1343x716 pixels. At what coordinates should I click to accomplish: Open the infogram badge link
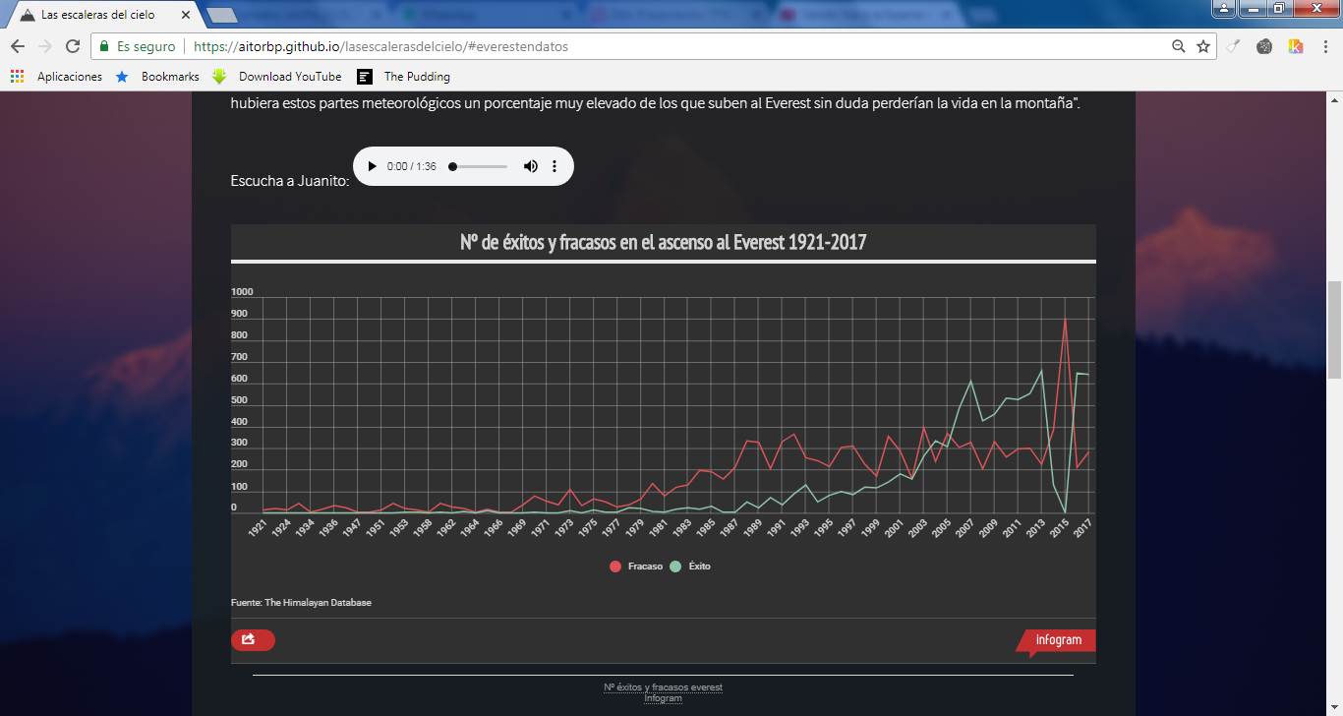[x=1057, y=640]
